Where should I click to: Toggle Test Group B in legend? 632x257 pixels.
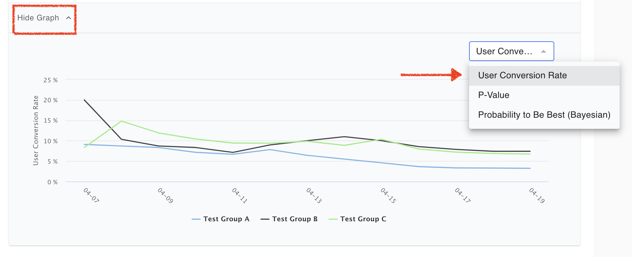coord(289,219)
